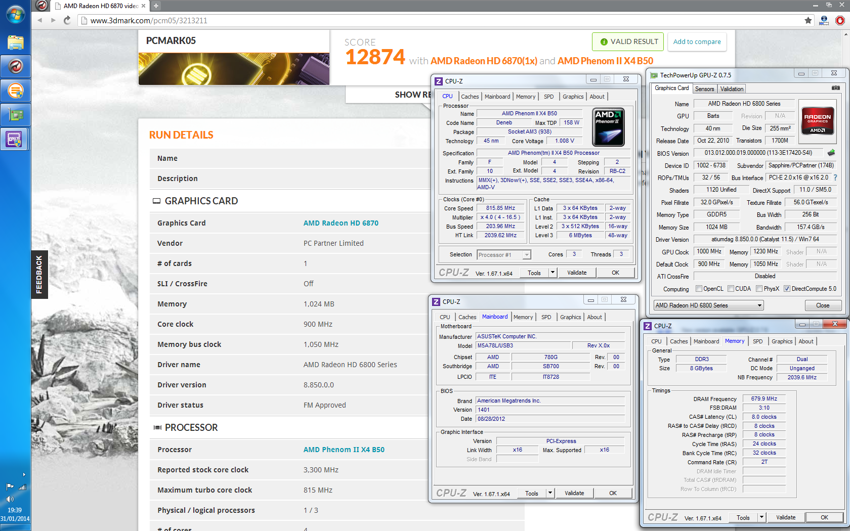Open the vertical FEEDBACK side tab
This screenshot has width=850, height=531.
coord(39,274)
